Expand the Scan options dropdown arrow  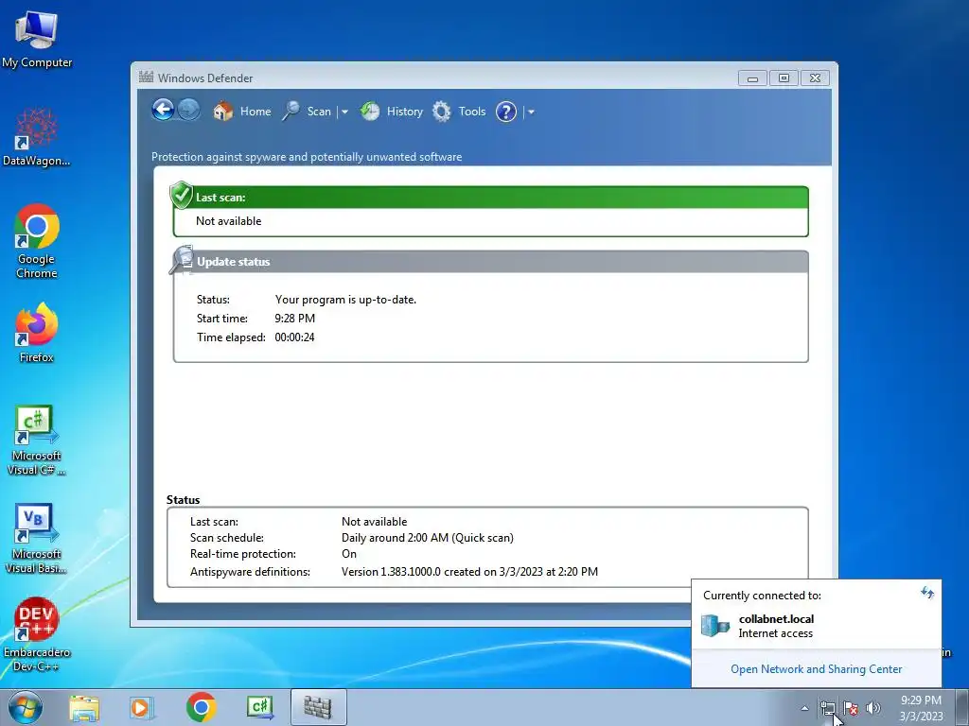point(344,112)
